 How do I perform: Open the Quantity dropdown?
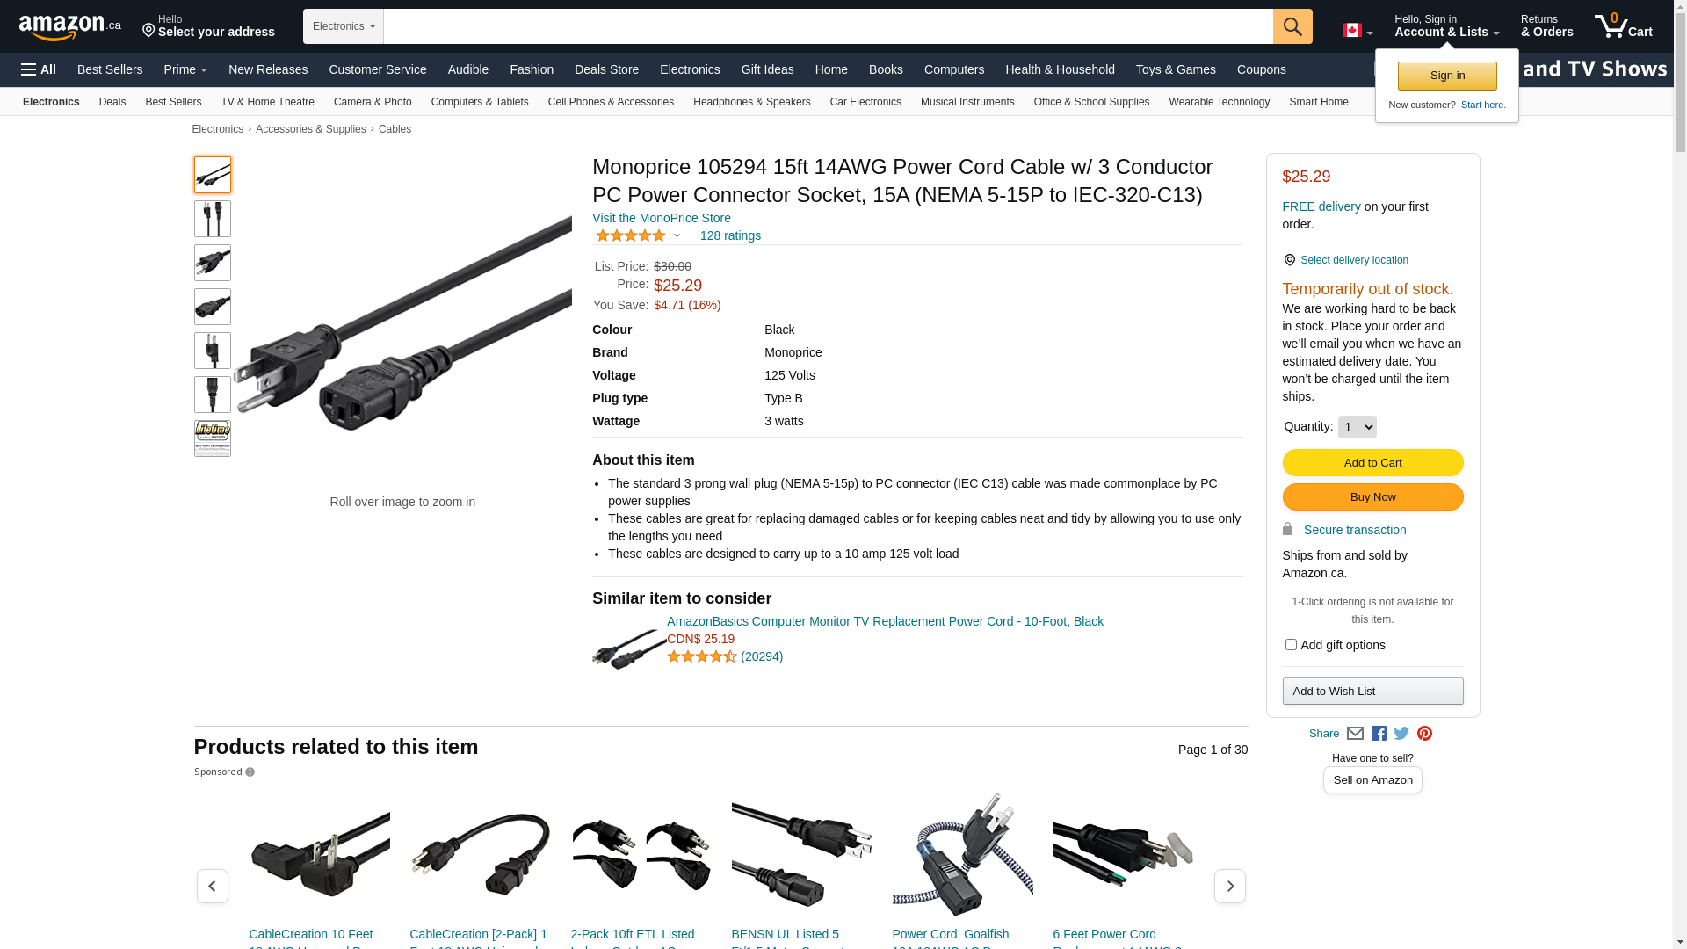tap(1357, 427)
